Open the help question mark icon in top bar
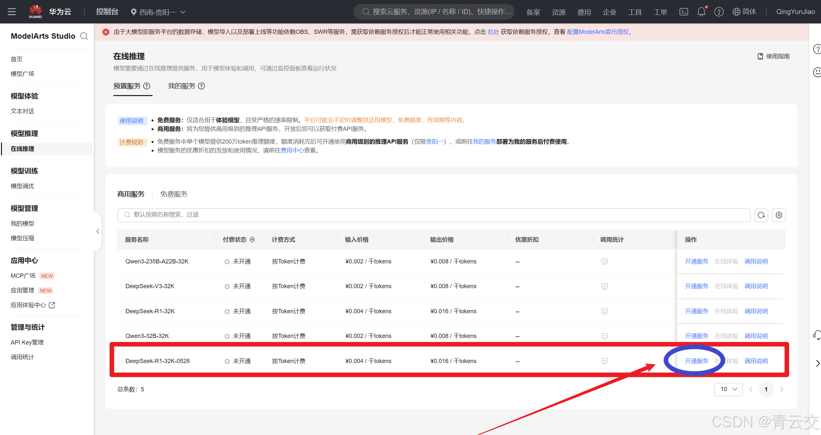The image size is (821, 435). pos(719,12)
